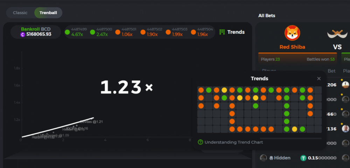The image size is (350, 168).
Task: Click the Trends popup horizontal scrollbar
Action: tap(260, 138)
